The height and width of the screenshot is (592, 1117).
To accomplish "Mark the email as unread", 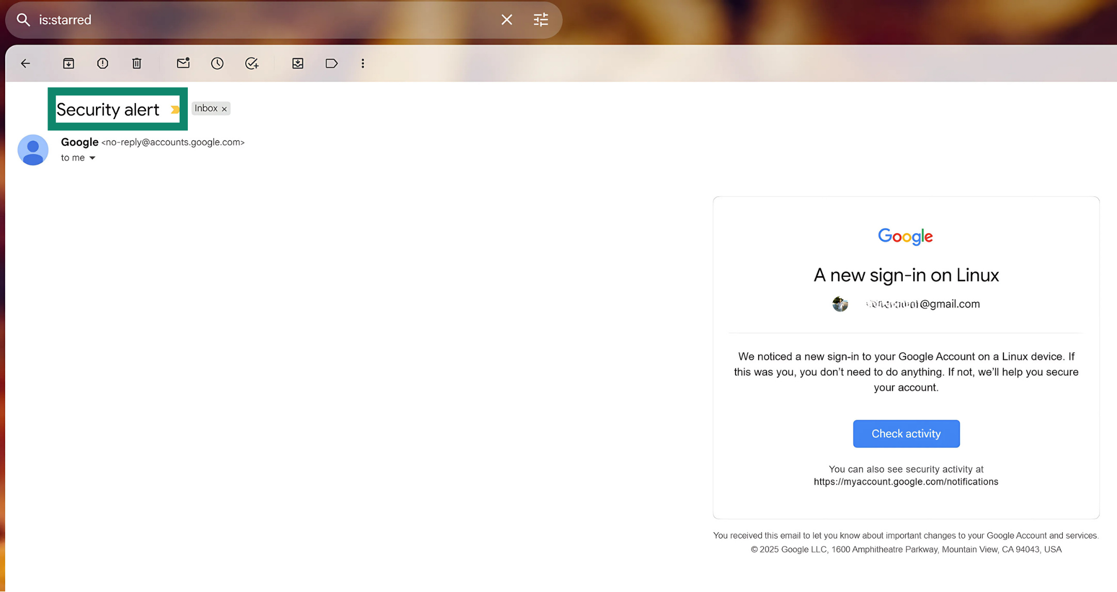I will click(183, 63).
